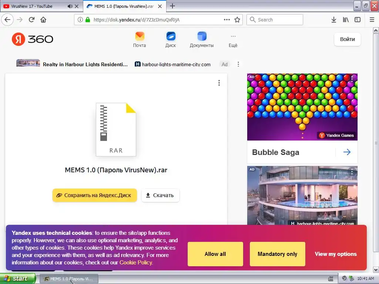Click the Bubble Saga title text
Viewport: 379px width, 284px height.
click(275, 152)
